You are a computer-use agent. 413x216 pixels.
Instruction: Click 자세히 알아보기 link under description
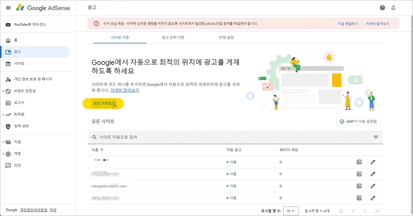pyautogui.click(x=125, y=90)
